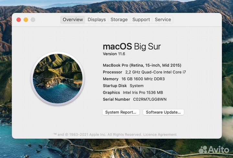Click the Apple copyright notice text
The width and height of the screenshot is (233, 158).
click(x=97, y=134)
